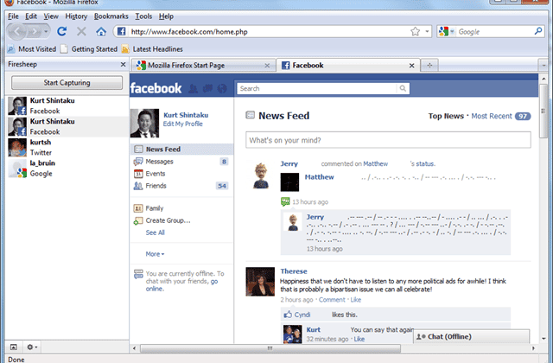The width and height of the screenshot is (553, 363).
Task: Click Facebook favicon in the address bar
Action: [121, 32]
